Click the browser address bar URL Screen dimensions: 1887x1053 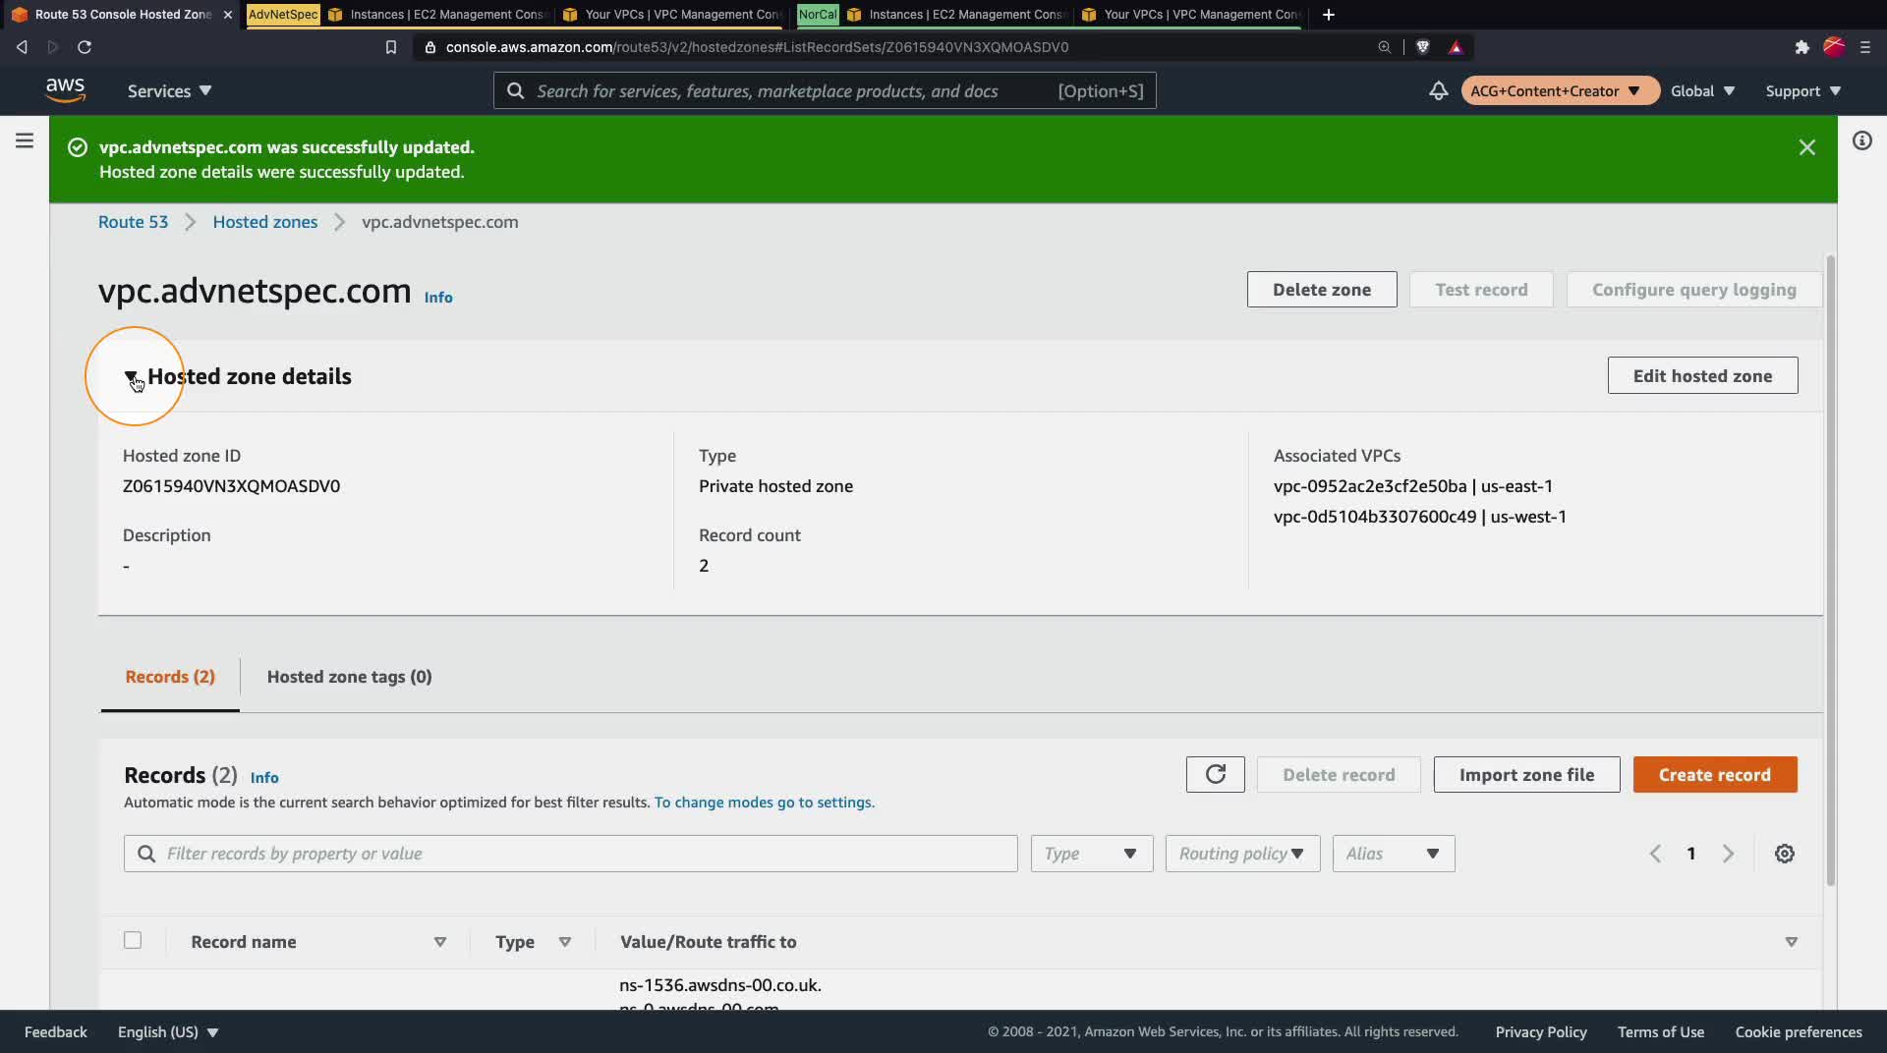tap(757, 47)
